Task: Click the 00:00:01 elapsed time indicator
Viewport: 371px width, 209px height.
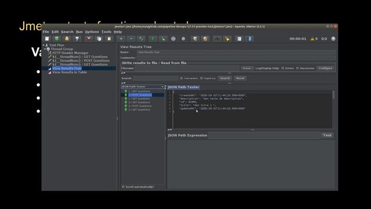Action: click(297, 39)
